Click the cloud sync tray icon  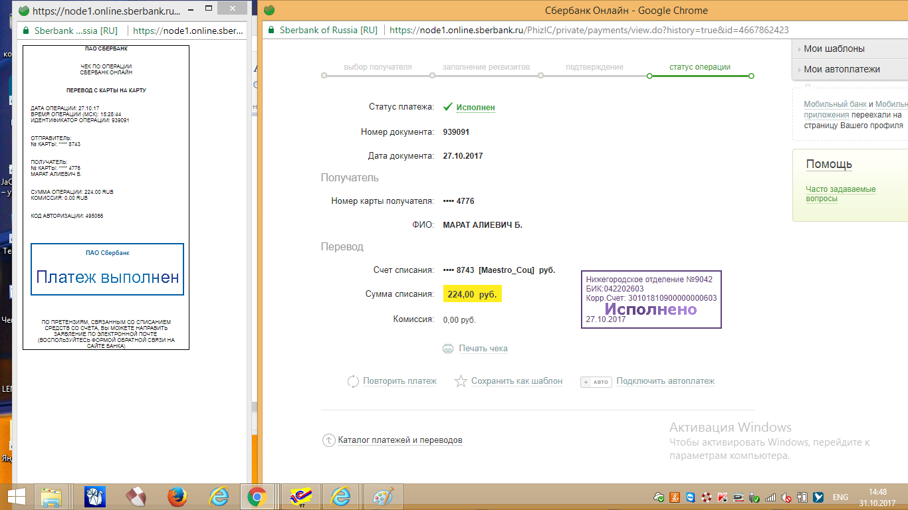[x=659, y=497]
